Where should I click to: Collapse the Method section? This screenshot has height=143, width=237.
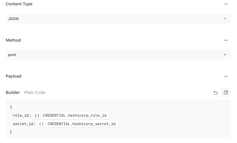pos(226,40)
